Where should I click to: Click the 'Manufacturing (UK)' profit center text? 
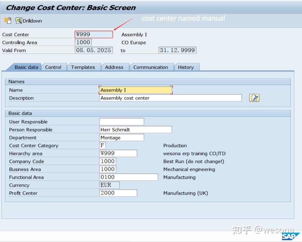point(186,193)
